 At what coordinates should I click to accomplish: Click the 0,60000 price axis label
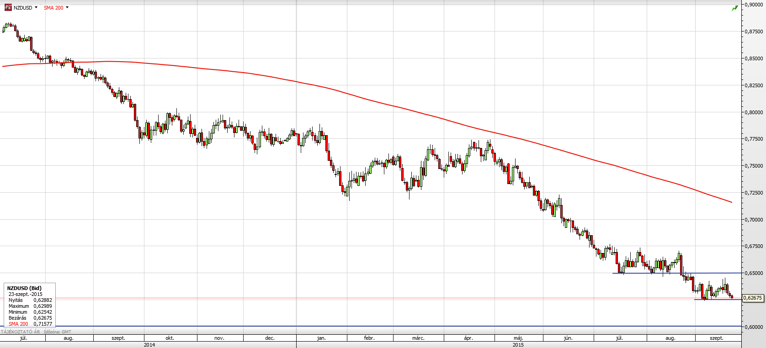coord(754,327)
